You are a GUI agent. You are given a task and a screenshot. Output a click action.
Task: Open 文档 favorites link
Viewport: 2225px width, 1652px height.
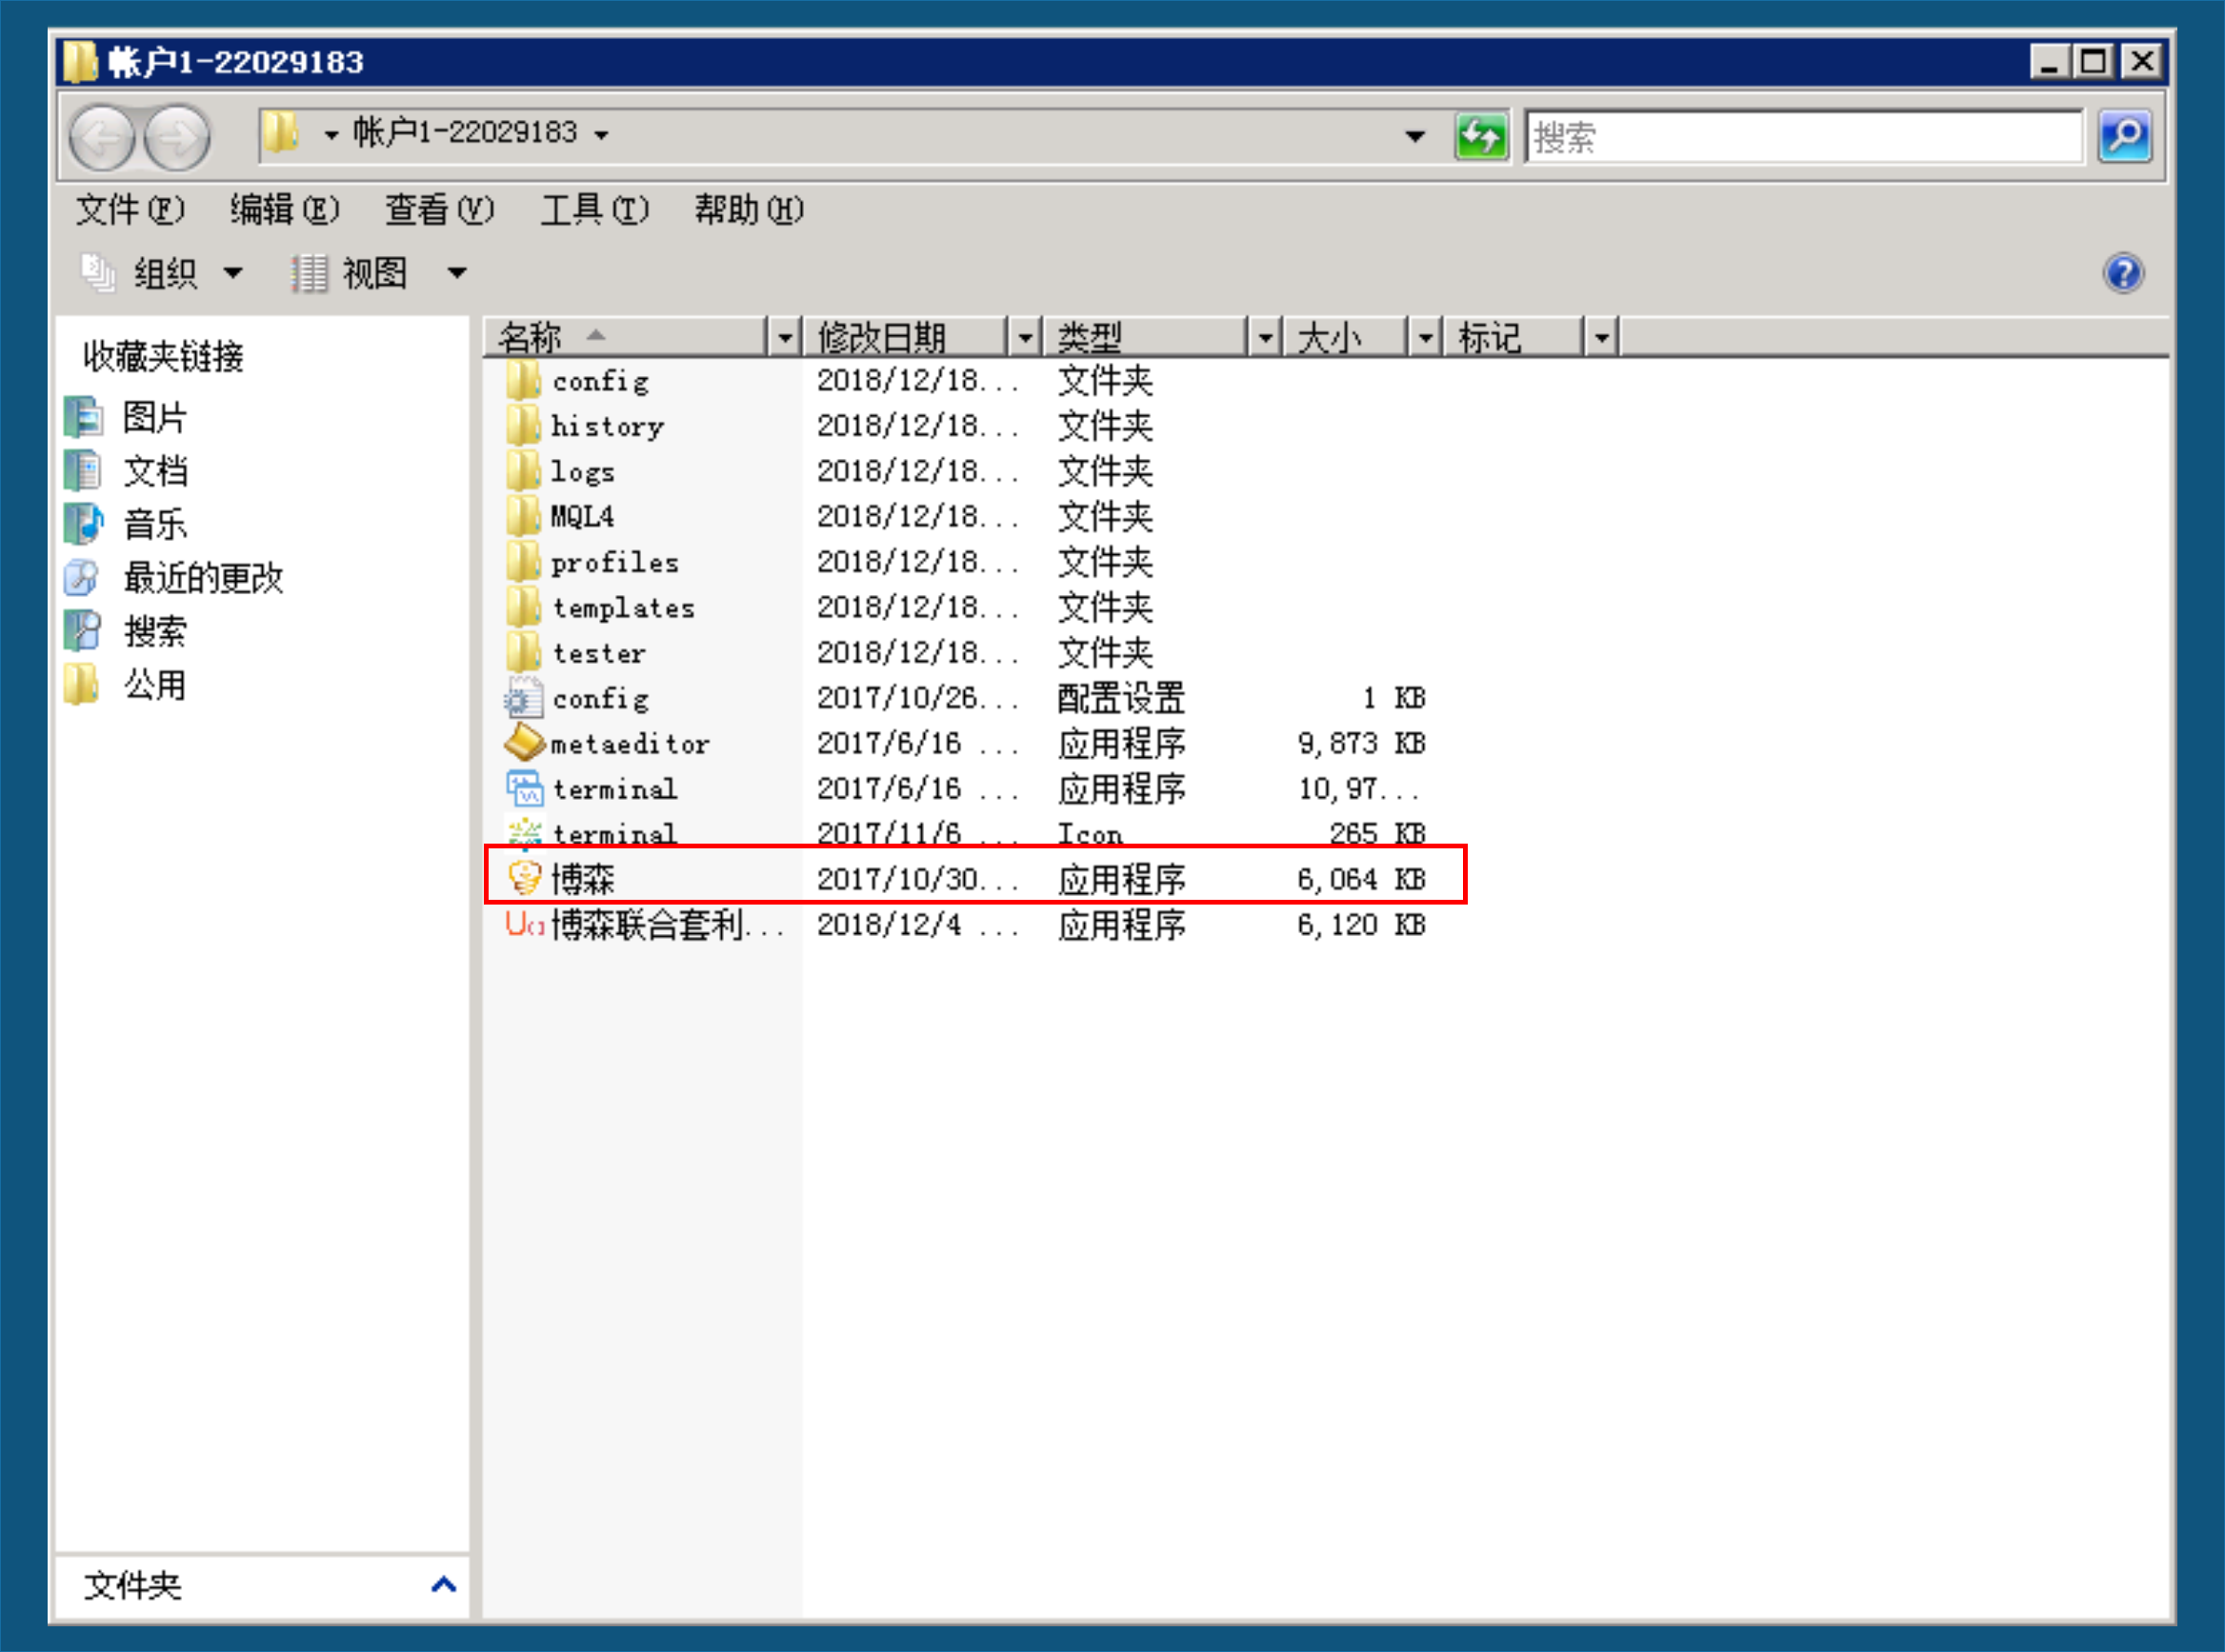coord(125,471)
